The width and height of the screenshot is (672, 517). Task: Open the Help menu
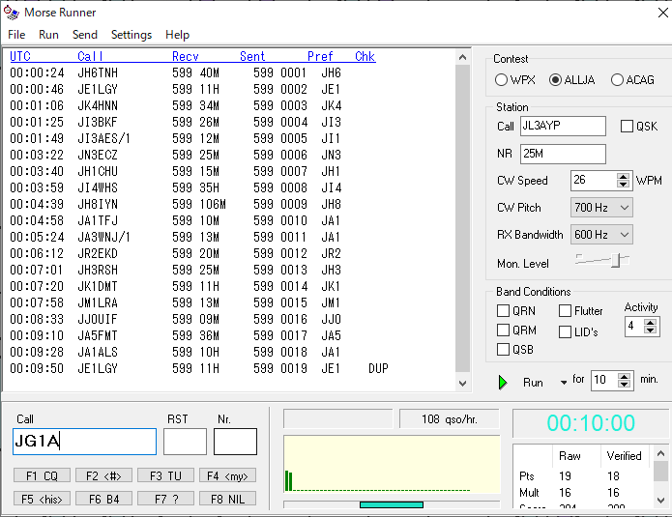[178, 35]
